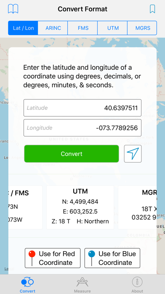Tap the Convert tab bar icon
The image size is (165, 294).
click(x=27, y=282)
